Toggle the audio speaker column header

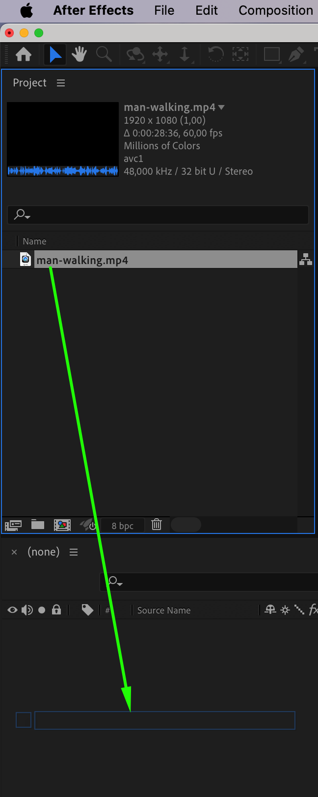coord(27,610)
